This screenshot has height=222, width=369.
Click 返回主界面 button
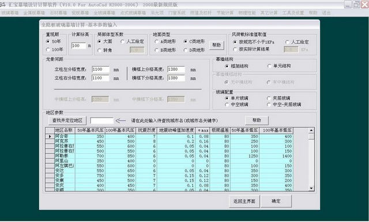[244, 201]
